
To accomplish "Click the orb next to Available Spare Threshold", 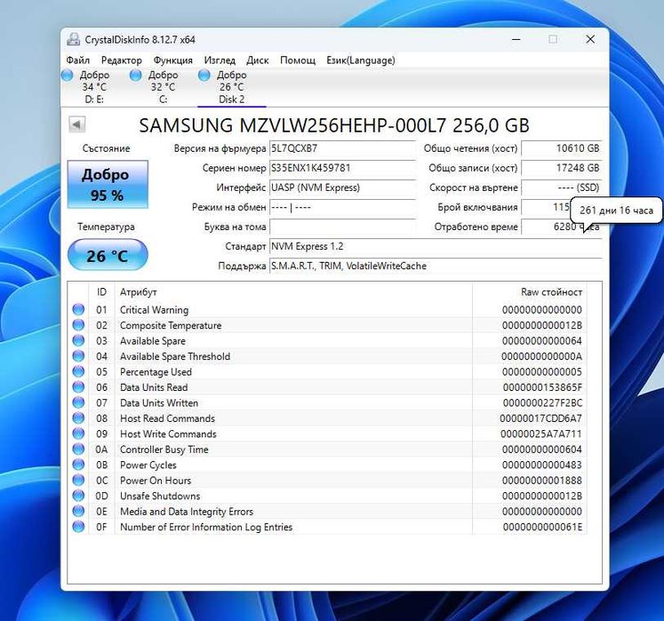I will click(78, 356).
